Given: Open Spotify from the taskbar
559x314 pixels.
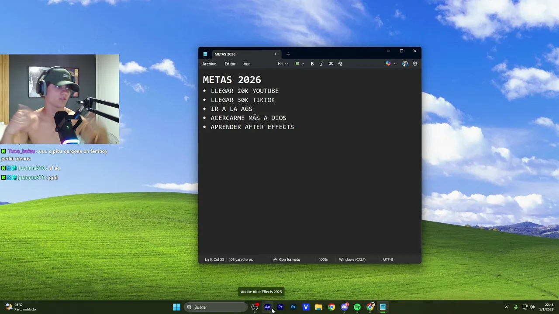Looking at the screenshot, I should pos(357,307).
